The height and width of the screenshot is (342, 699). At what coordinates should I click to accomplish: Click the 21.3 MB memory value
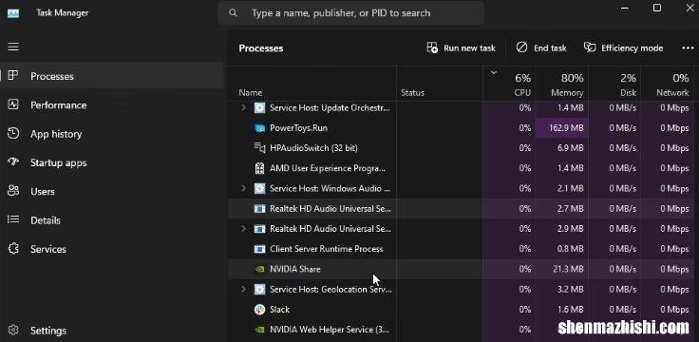click(568, 269)
